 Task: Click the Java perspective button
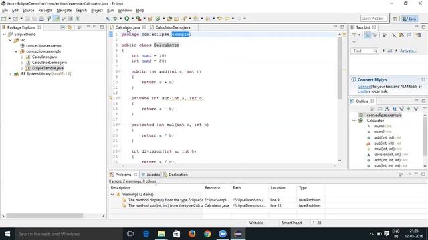[409, 19]
